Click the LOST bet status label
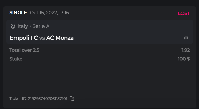This screenshot has height=109, width=199. [x=184, y=13]
